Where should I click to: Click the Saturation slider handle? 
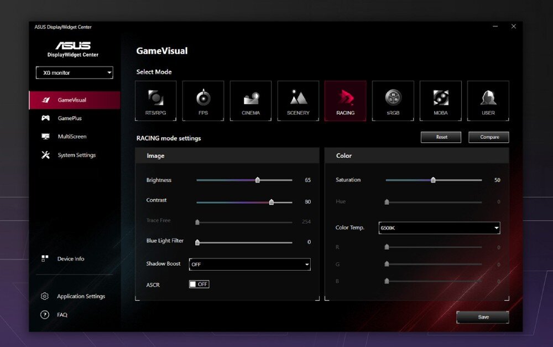[x=433, y=180]
